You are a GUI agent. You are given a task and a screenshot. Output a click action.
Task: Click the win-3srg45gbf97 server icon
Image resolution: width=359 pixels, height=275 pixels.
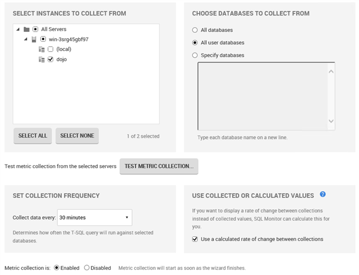[34, 39]
